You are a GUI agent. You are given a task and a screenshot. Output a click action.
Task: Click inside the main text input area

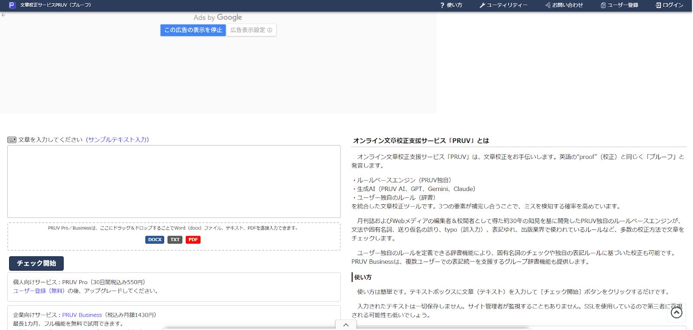click(x=174, y=181)
